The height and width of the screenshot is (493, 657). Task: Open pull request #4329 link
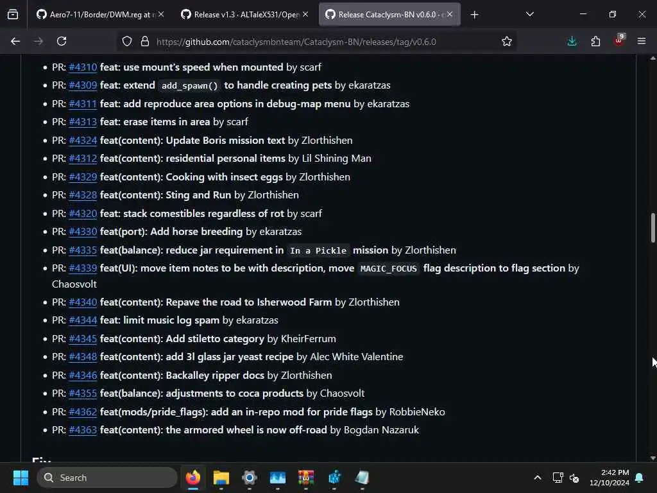coord(83,177)
